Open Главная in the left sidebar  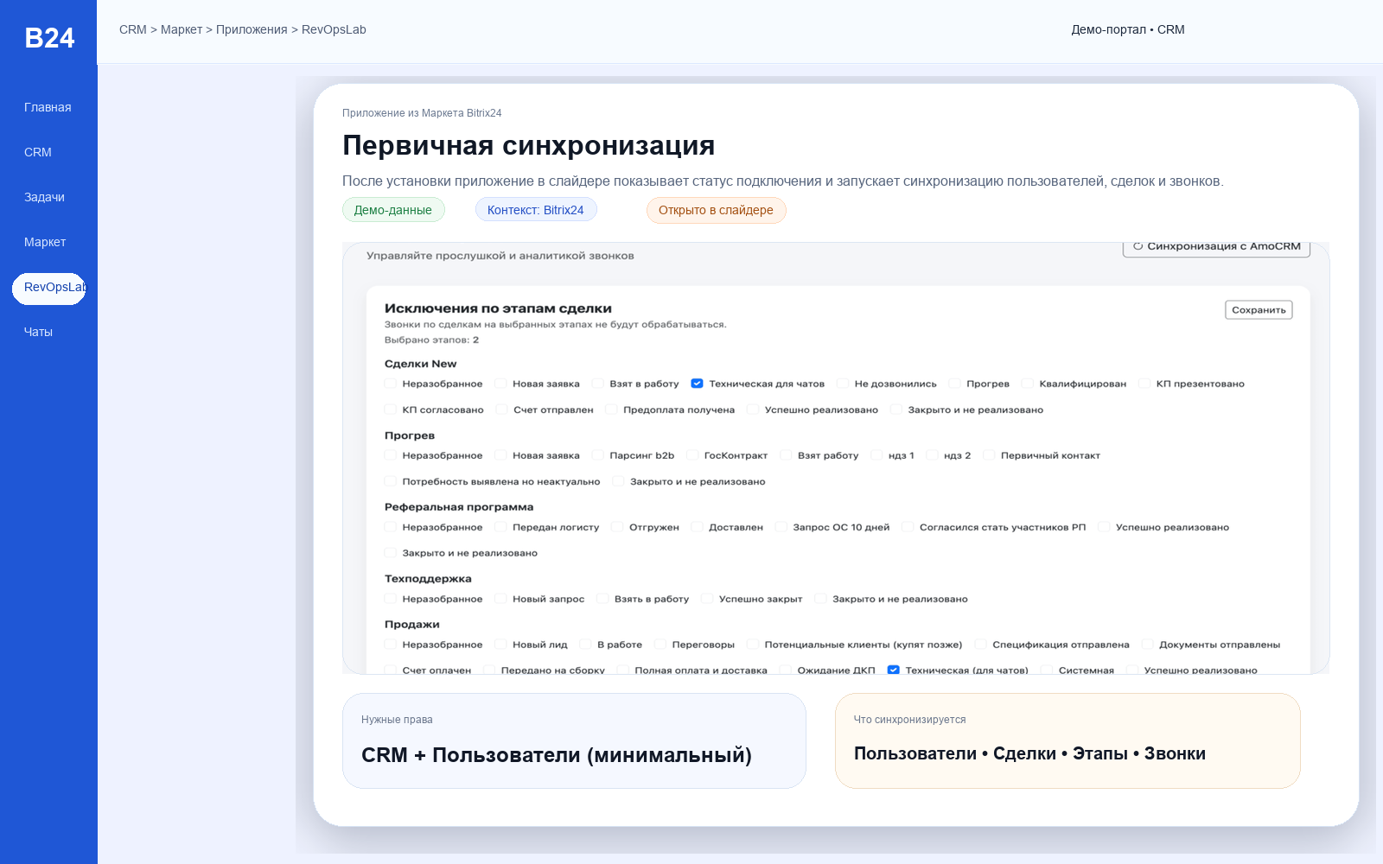[x=48, y=107]
